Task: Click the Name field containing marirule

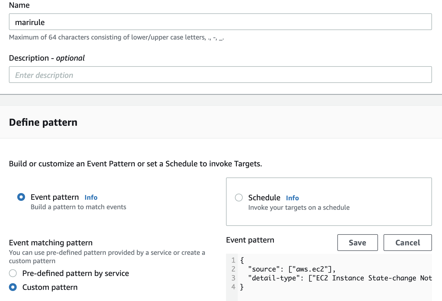Action: (x=220, y=22)
